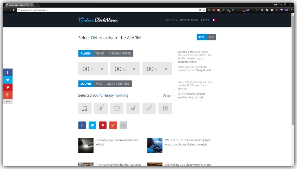
Task: Share on Twitter from left sidebar
Action: pos(8,80)
